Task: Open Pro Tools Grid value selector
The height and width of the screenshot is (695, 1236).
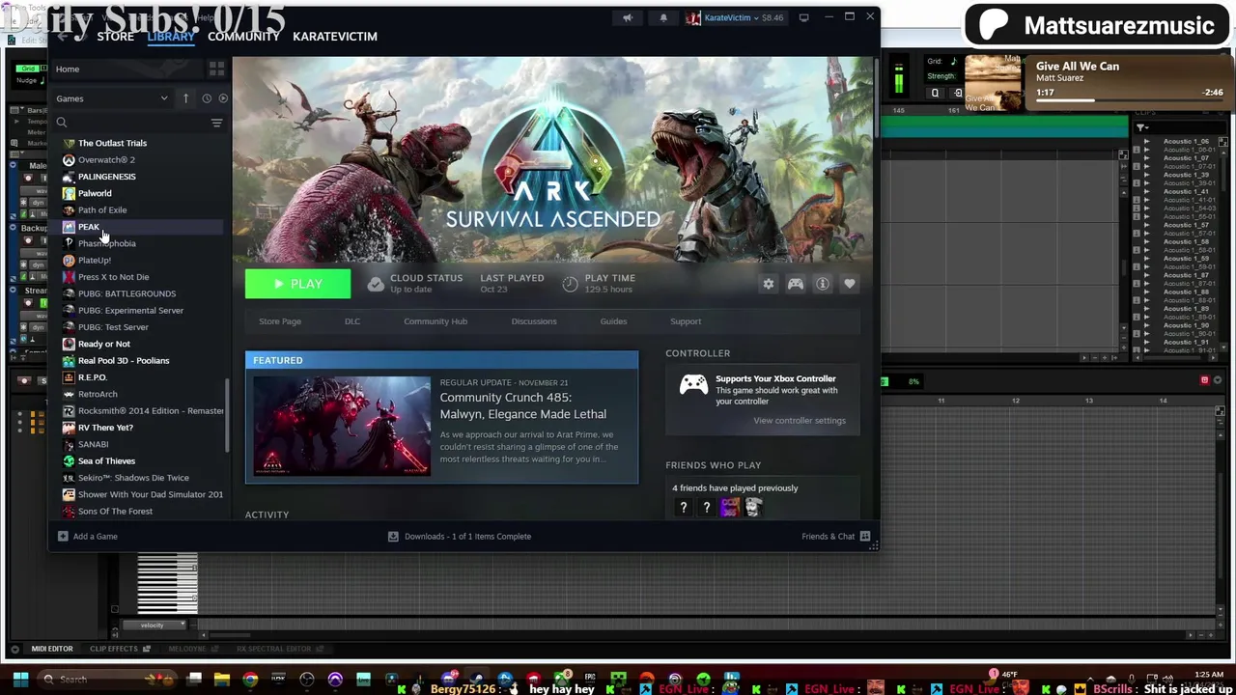Action: (955, 61)
